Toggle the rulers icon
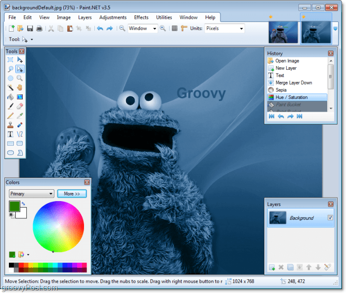Screen dimensions: 346x293 pyautogui.click(x=184, y=28)
